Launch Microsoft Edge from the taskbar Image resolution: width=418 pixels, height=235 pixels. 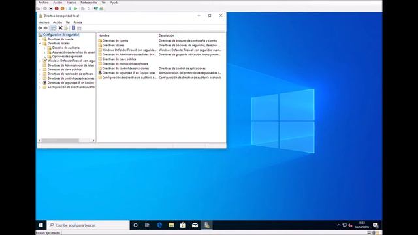tap(159, 225)
